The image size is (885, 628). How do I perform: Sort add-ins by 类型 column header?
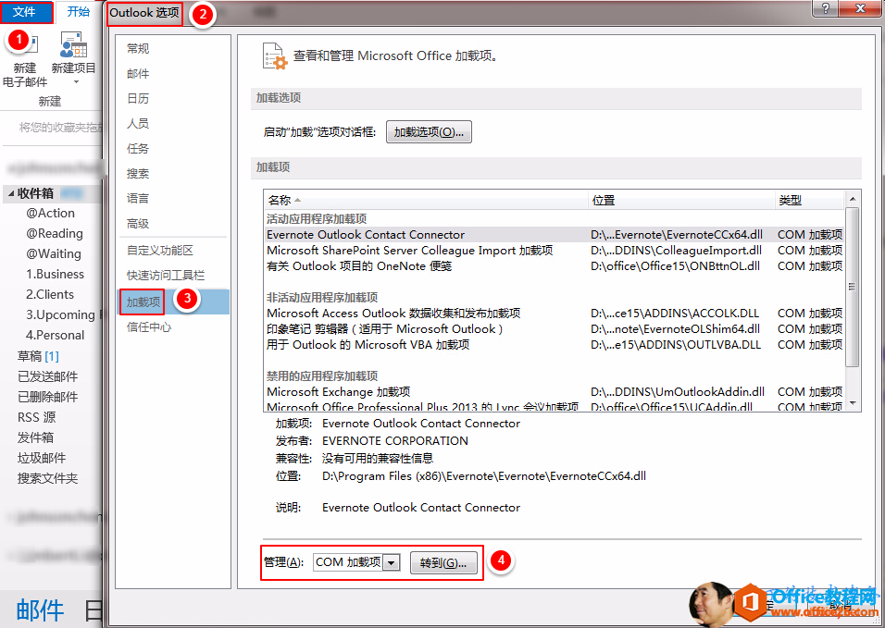pos(809,200)
